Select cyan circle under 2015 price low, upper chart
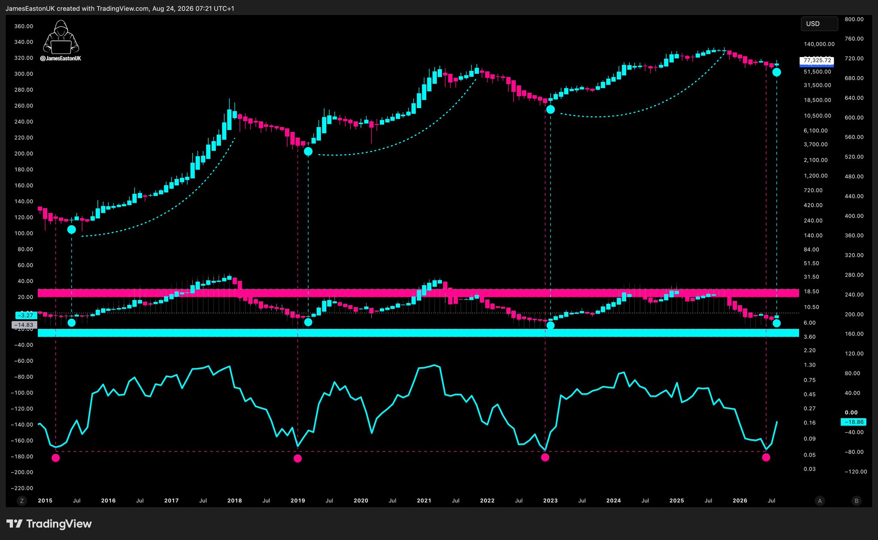 pos(72,229)
